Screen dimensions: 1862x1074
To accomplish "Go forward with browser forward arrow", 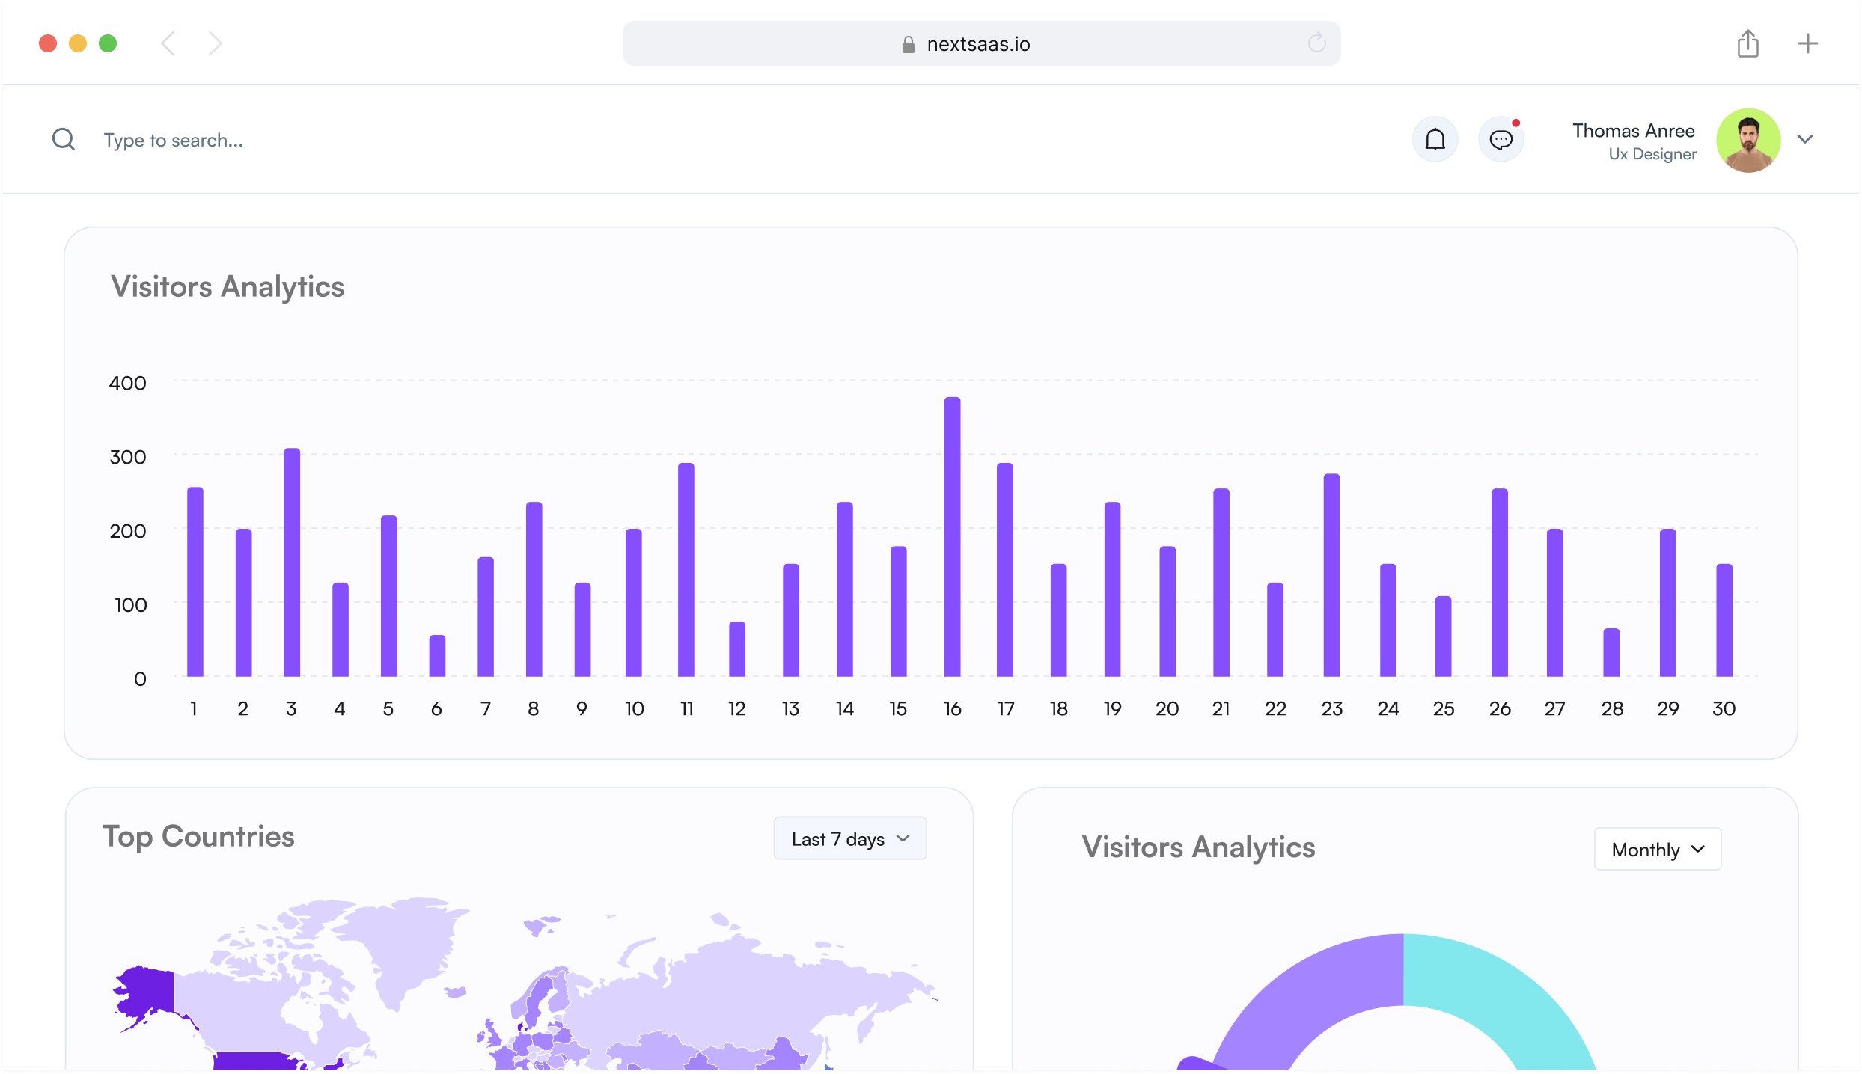I will pyautogui.click(x=216, y=43).
